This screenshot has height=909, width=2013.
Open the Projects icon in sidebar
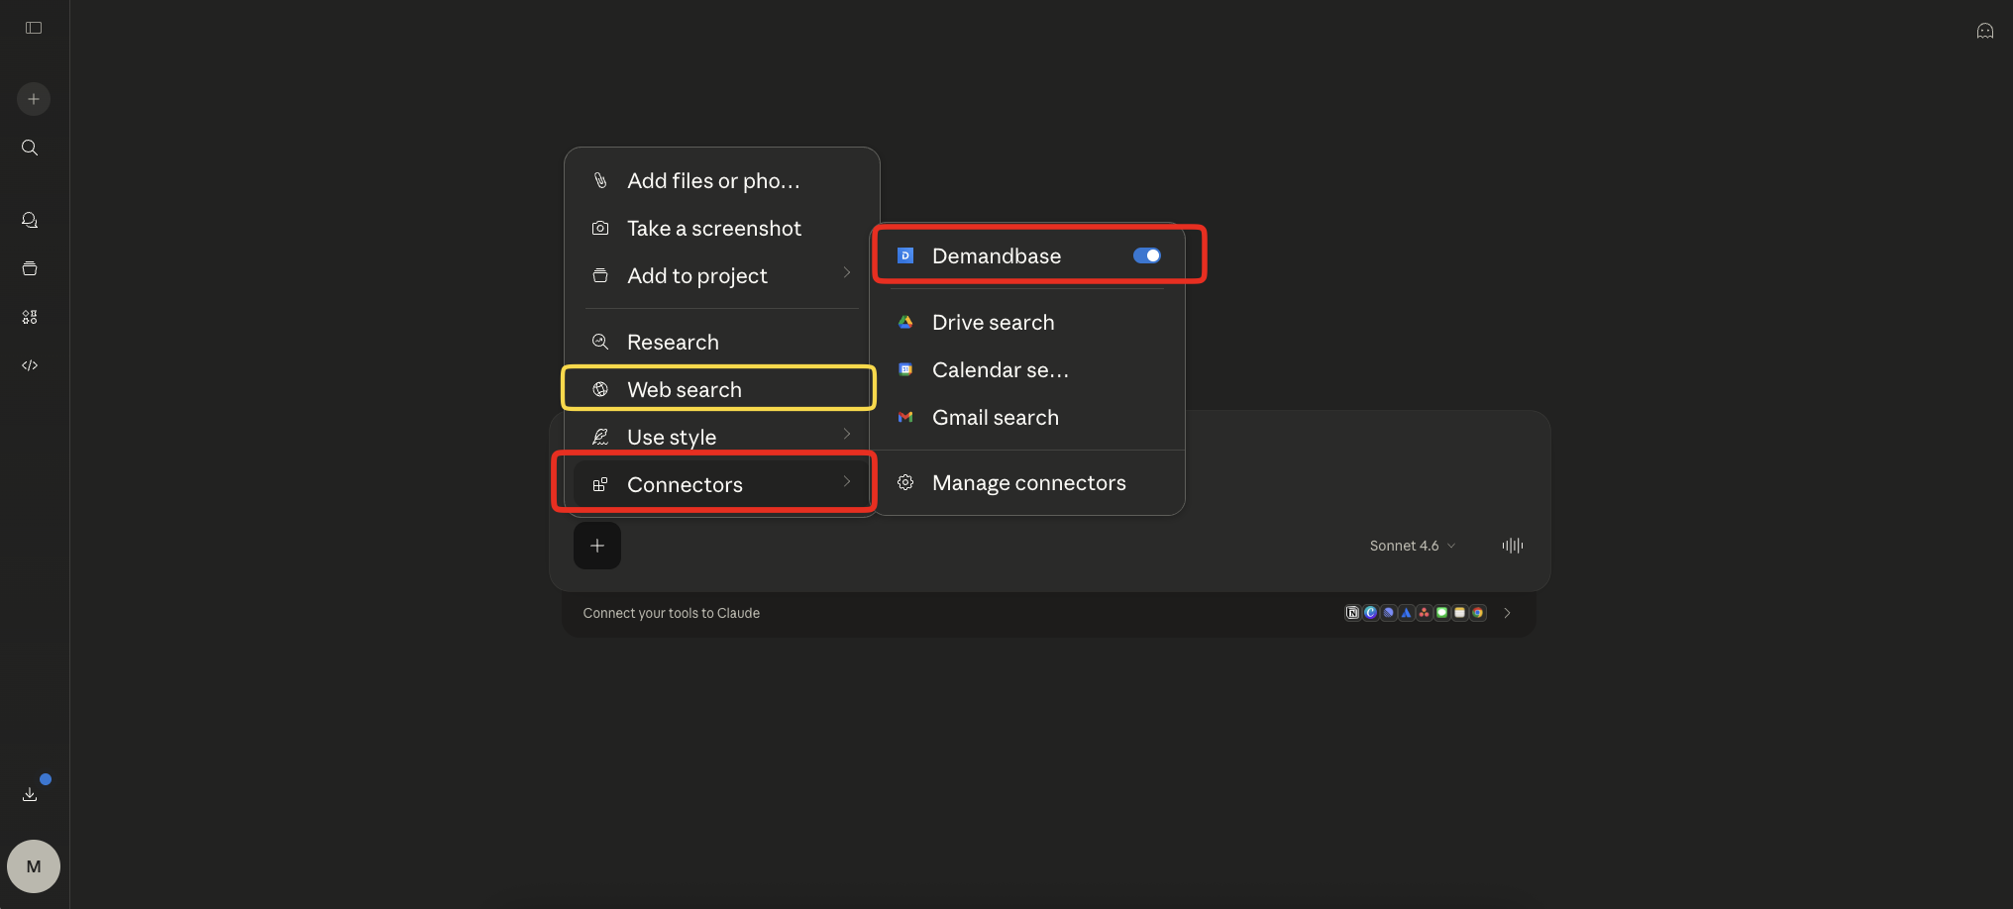coord(30,268)
